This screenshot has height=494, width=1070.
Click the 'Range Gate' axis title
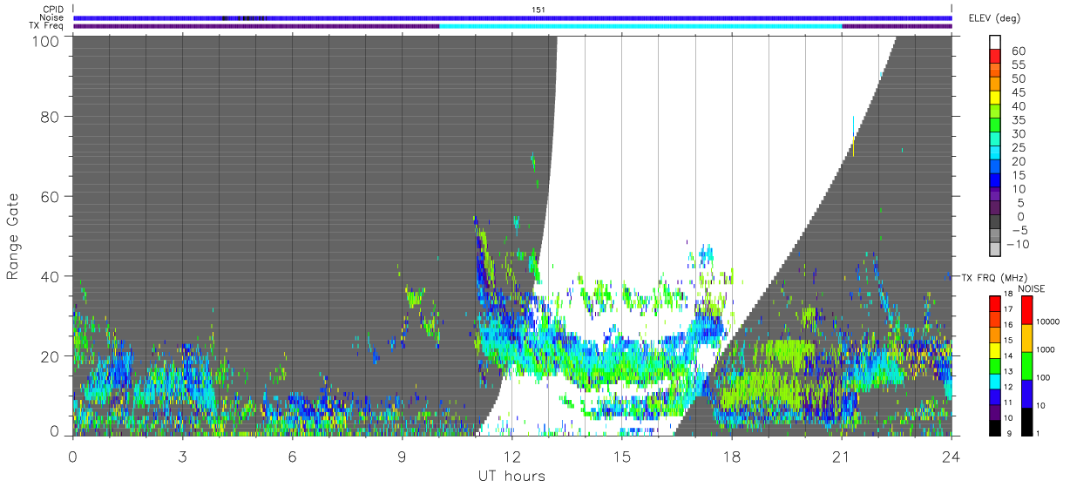(x=13, y=236)
